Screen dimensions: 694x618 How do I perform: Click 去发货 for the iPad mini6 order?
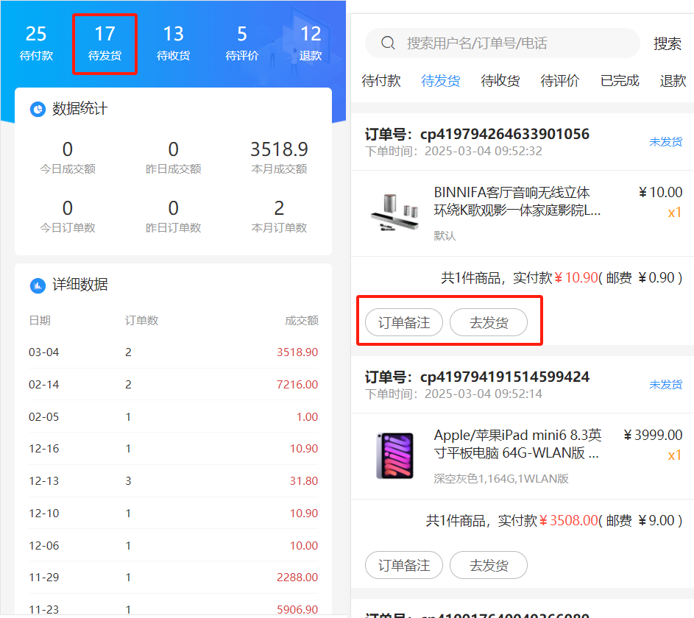pyautogui.click(x=489, y=566)
